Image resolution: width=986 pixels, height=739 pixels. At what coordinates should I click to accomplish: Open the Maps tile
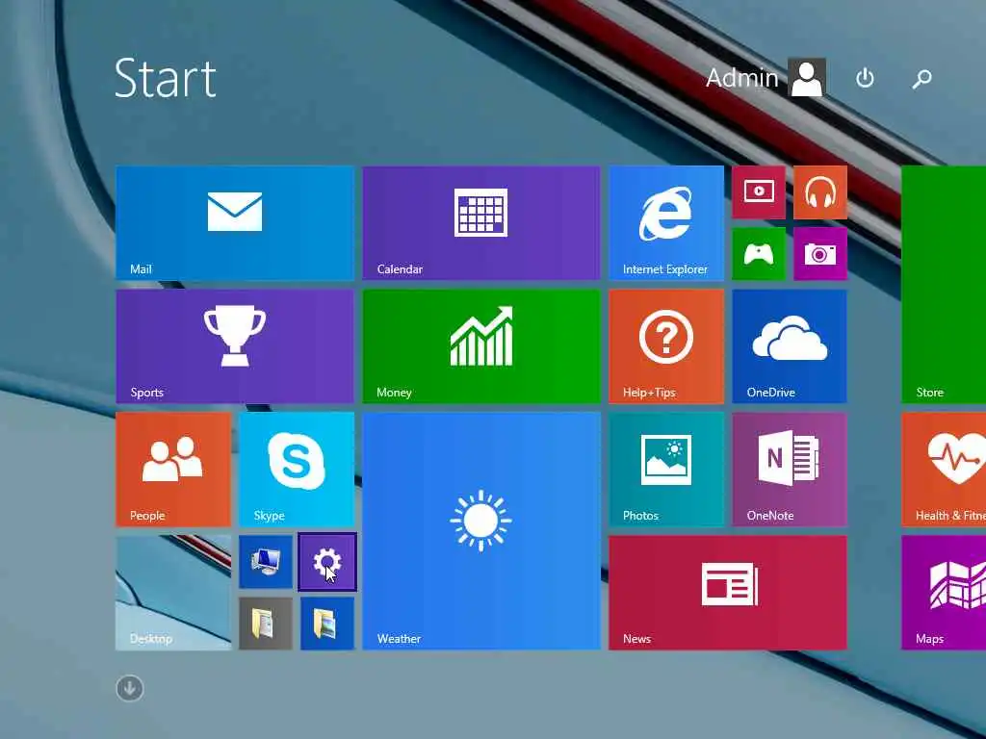pos(944,593)
